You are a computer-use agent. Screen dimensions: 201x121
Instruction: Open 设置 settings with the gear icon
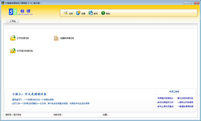point(81,13)
